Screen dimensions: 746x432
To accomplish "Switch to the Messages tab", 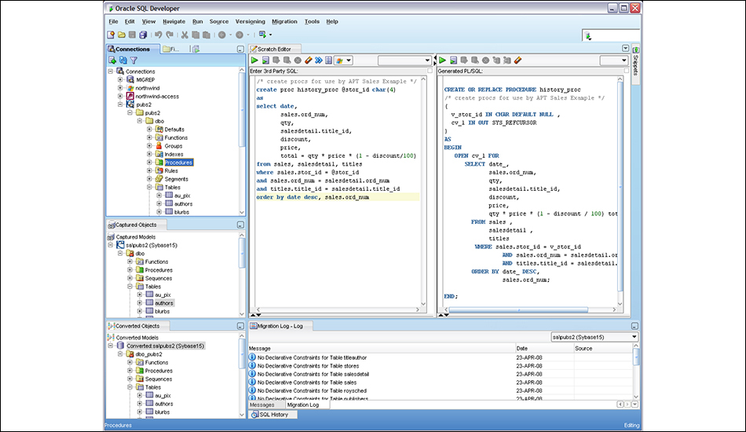I will (262, 405).
